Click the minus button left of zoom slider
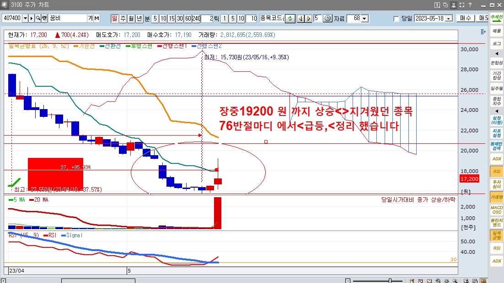 coord(348,281)
